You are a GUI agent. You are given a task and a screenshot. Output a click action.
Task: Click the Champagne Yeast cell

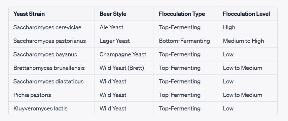pyautogui.click(x=124, y=54)
